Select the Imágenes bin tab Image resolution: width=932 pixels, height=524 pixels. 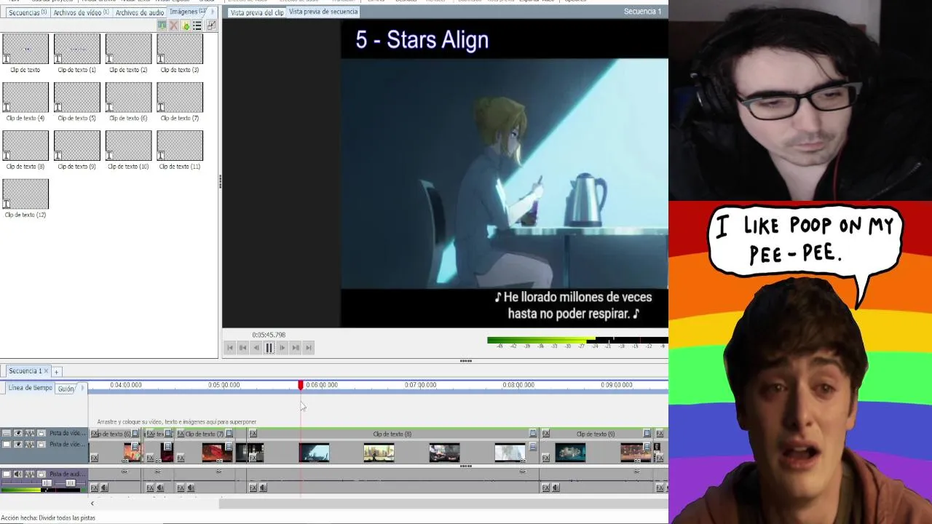coord(187,12)
